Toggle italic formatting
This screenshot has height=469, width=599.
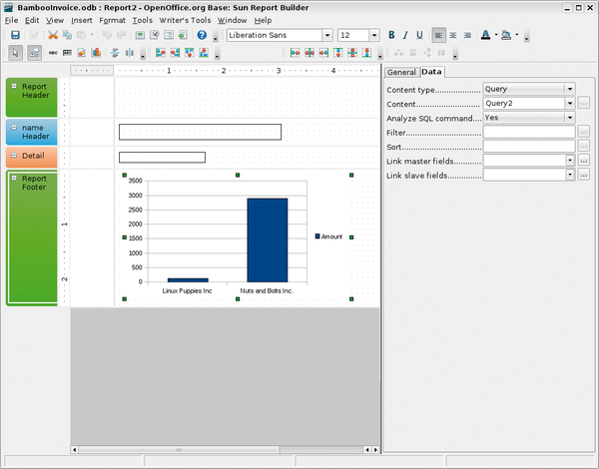pyautogui.click(x=405, y=35)
